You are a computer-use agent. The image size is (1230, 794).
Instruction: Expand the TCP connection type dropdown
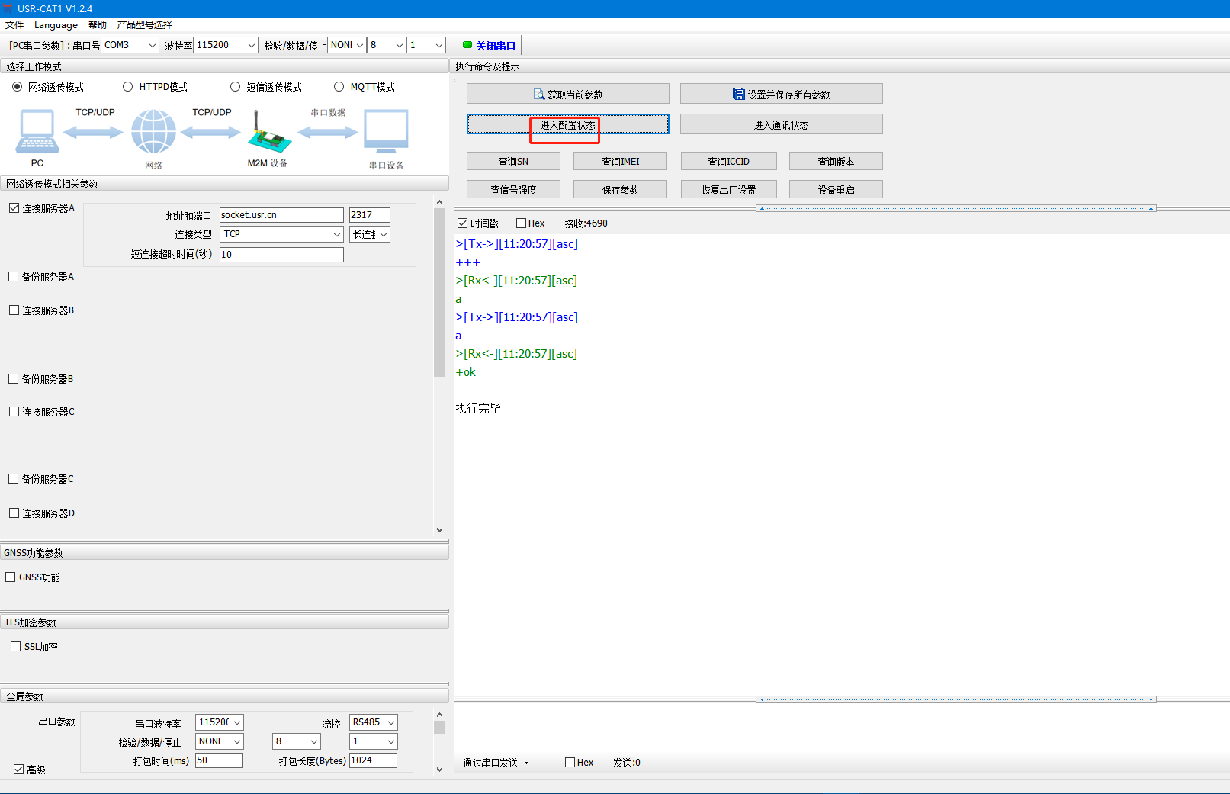click(x=336, y=234)
